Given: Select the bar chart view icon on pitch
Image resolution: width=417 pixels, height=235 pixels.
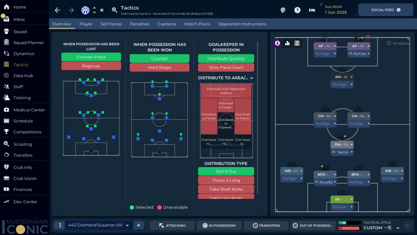Looking at the screenshot, I should point(287,43).
